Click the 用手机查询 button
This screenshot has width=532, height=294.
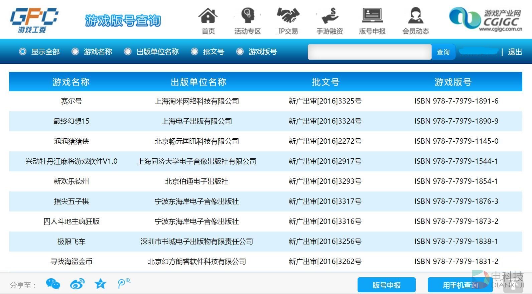(460, 285)
